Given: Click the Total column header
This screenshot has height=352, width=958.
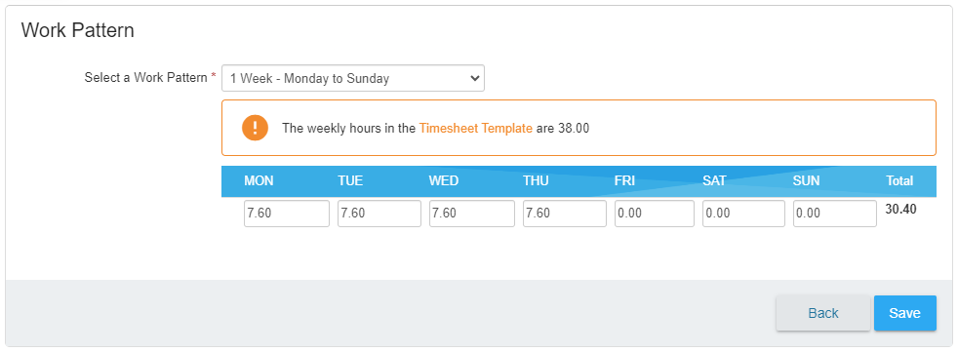Looking at the screenshot, I should point(900,181).
